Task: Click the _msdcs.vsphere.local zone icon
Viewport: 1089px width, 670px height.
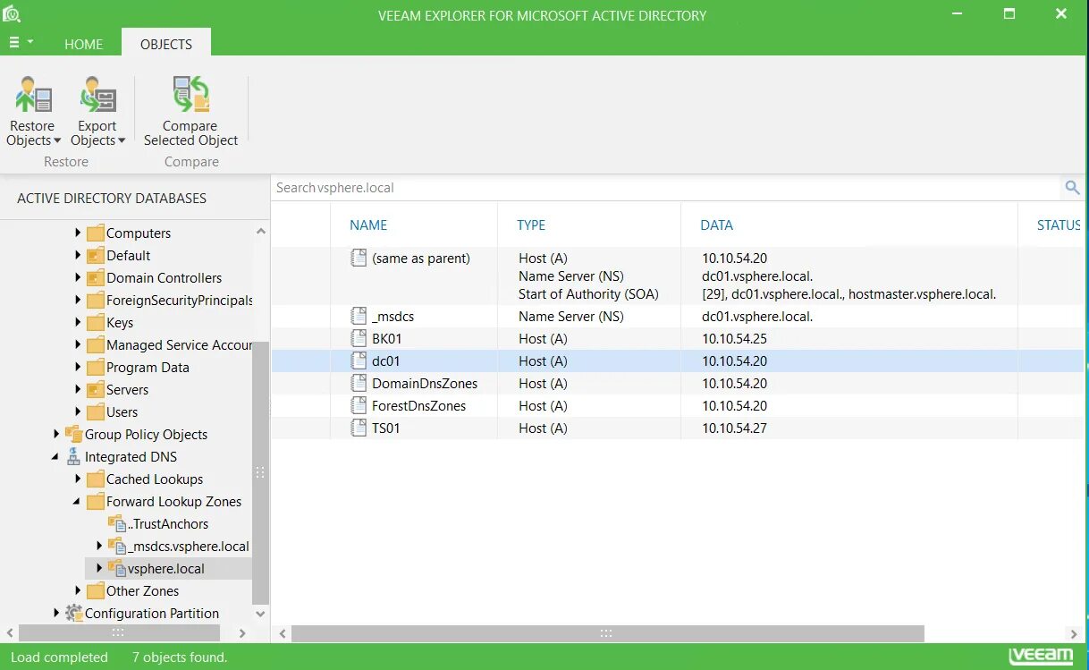Action: point(116,547)
